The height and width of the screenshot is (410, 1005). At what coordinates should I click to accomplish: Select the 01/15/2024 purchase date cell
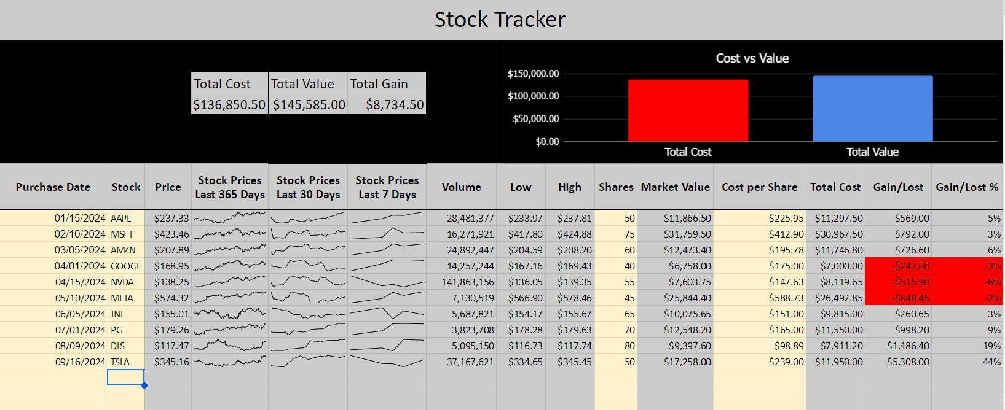(53, 218)
